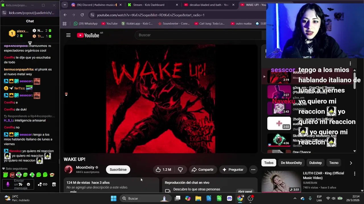Share video with Compartir button
This screenshot has width=364, height=204.
(202, 169)
